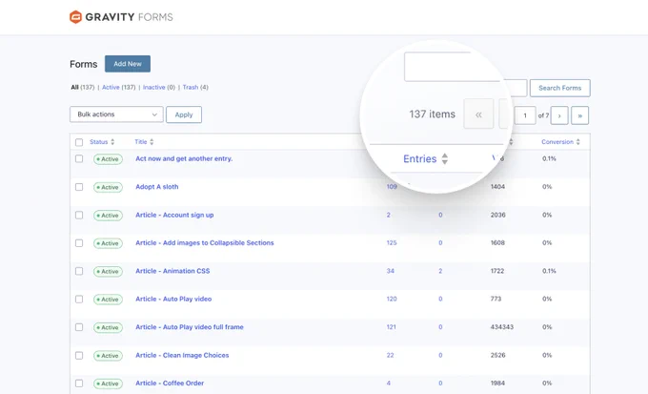The image size is (648, 394).
Task: Check 'Add images to Collapsible Sections' row checkbox
Action: pyautogui.click(x=79, y=243)
